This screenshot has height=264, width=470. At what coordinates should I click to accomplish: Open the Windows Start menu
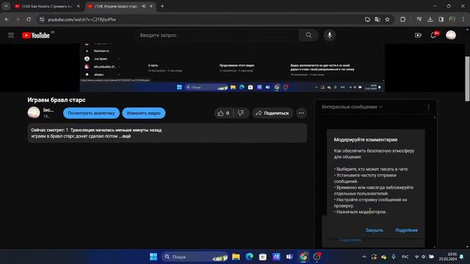tap(153, 257)
